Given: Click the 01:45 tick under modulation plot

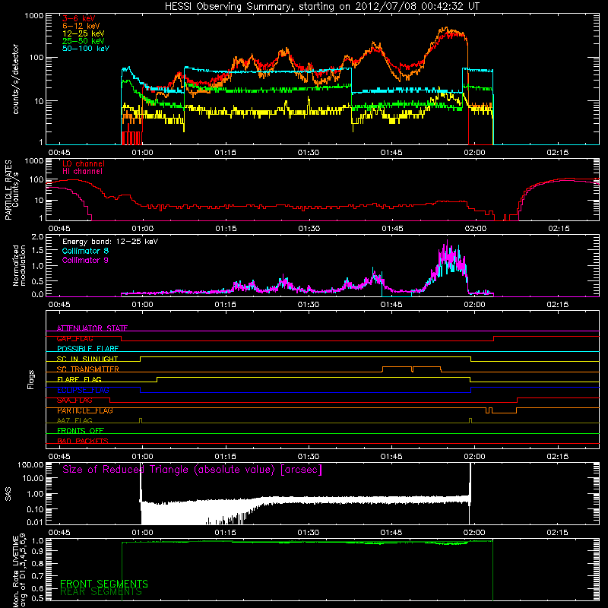Looking at the screenshot, I should 391,305.
